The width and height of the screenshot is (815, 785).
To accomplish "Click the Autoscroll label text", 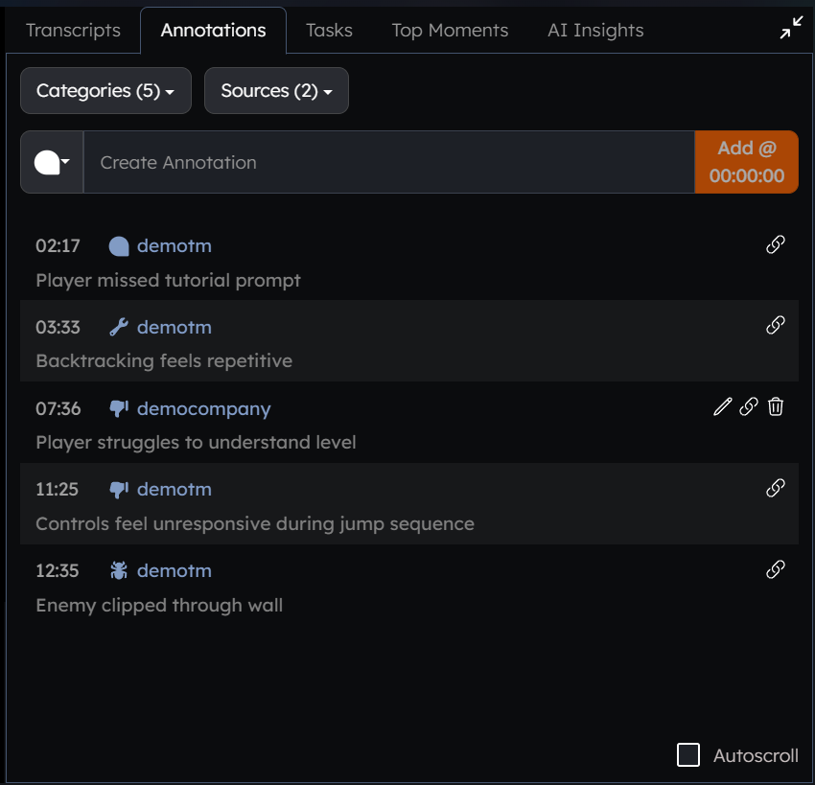I will (x=756, y=755).
